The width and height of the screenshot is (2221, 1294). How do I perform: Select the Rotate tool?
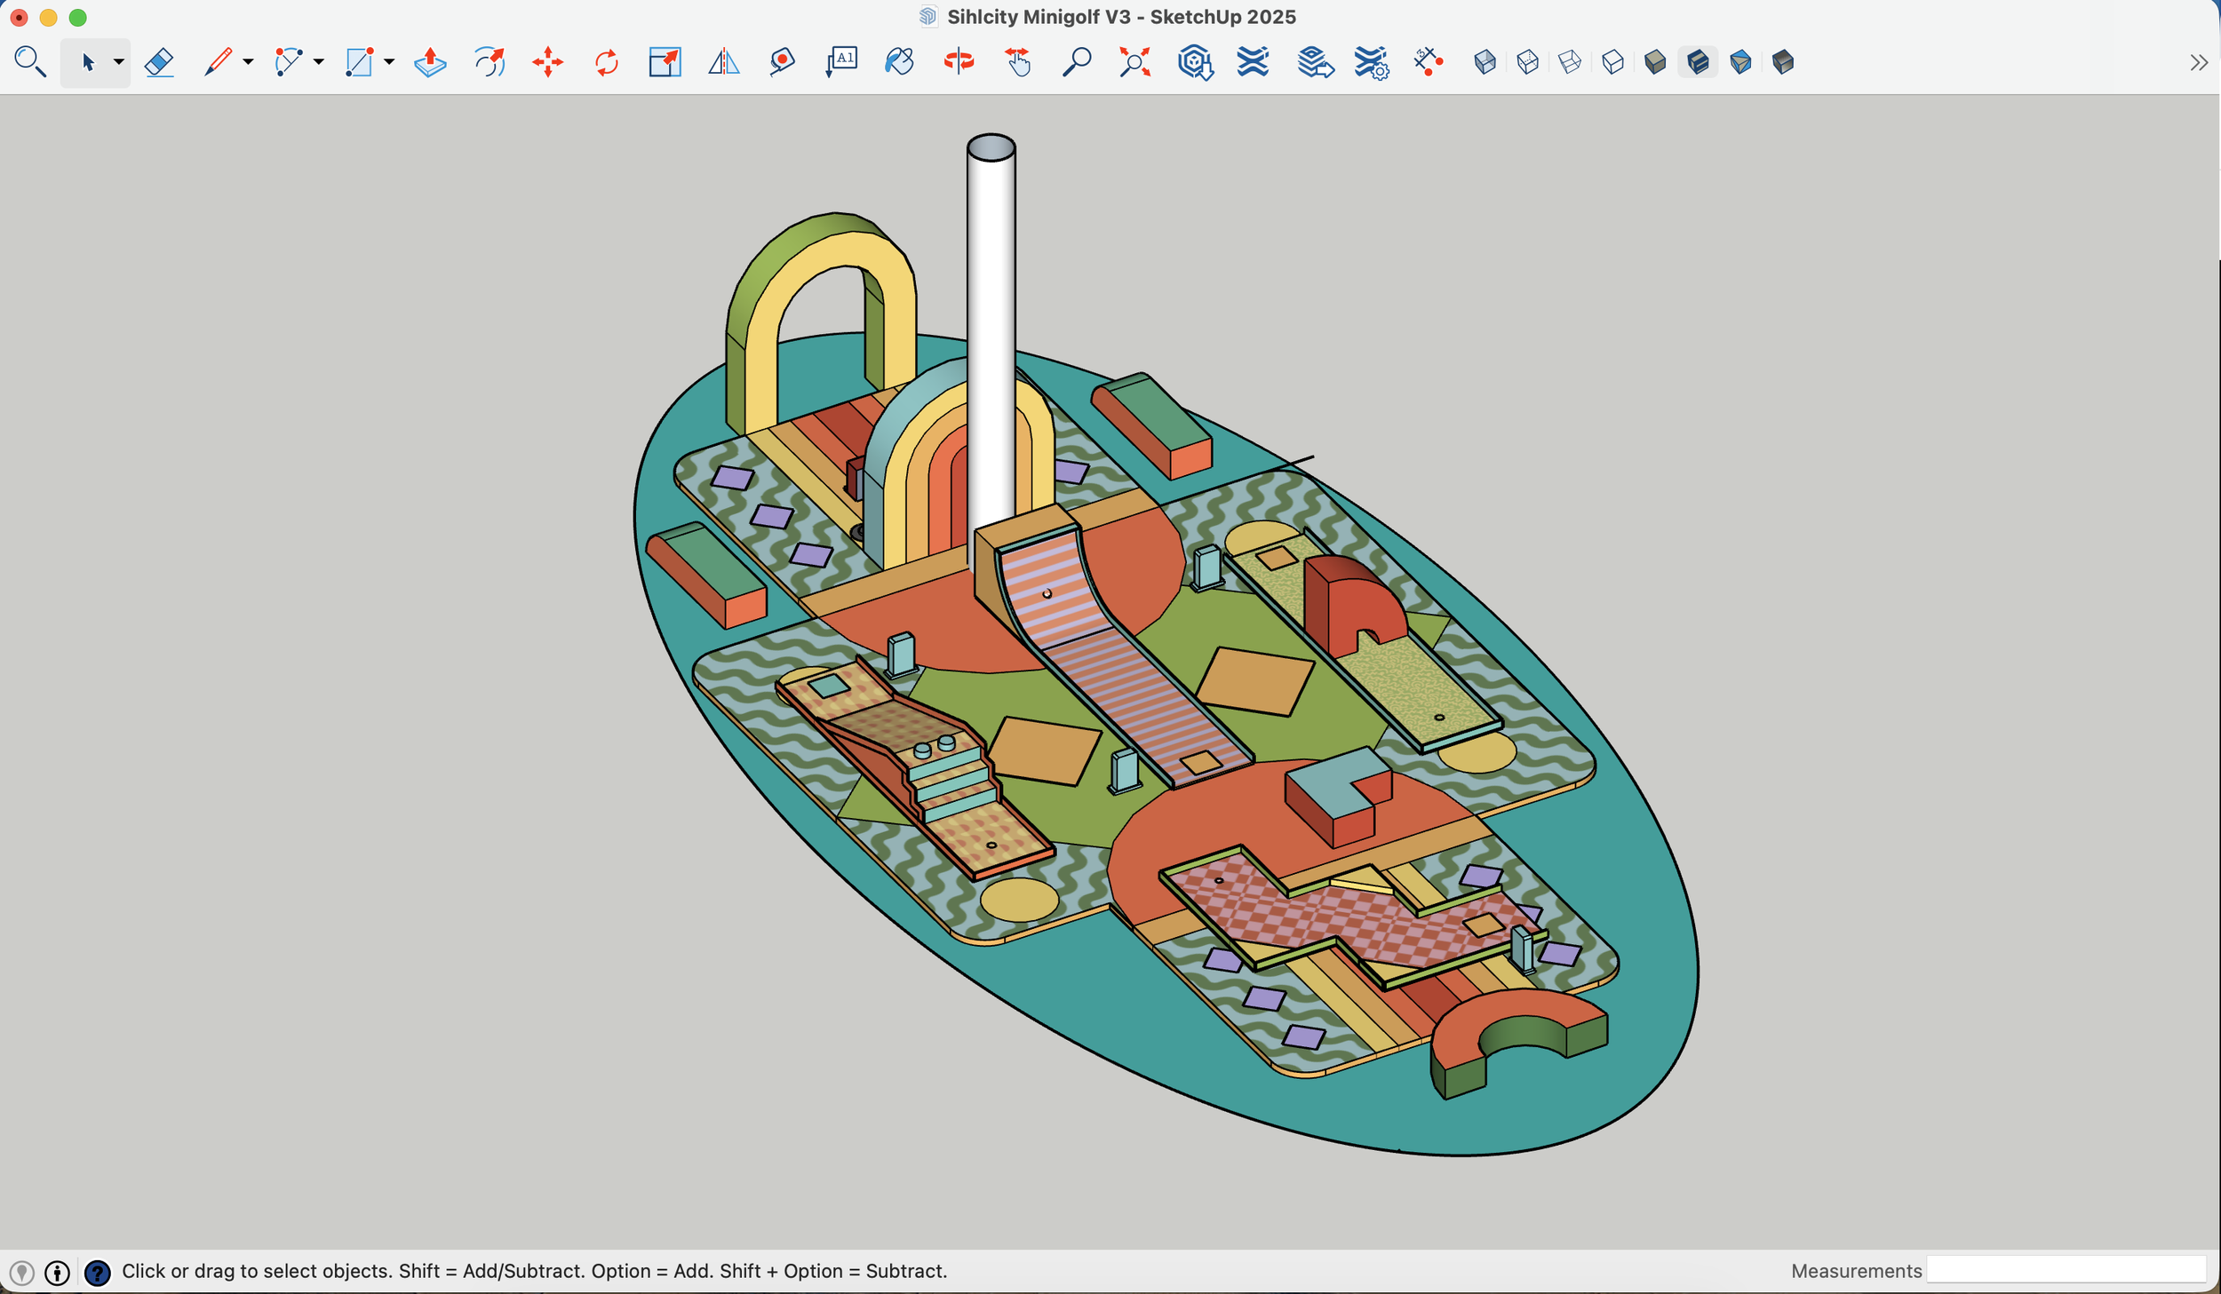pos(606,62)
